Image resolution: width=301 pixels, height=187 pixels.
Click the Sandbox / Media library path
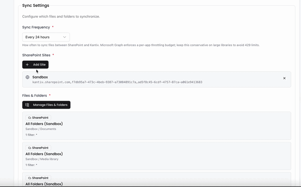tap(42, 159)
